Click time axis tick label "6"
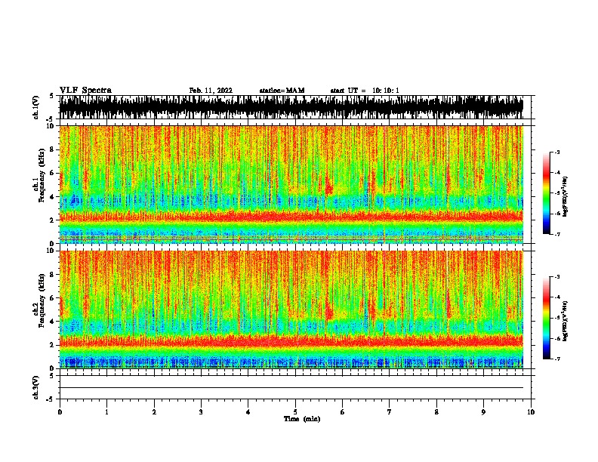 tap(343, 412)
